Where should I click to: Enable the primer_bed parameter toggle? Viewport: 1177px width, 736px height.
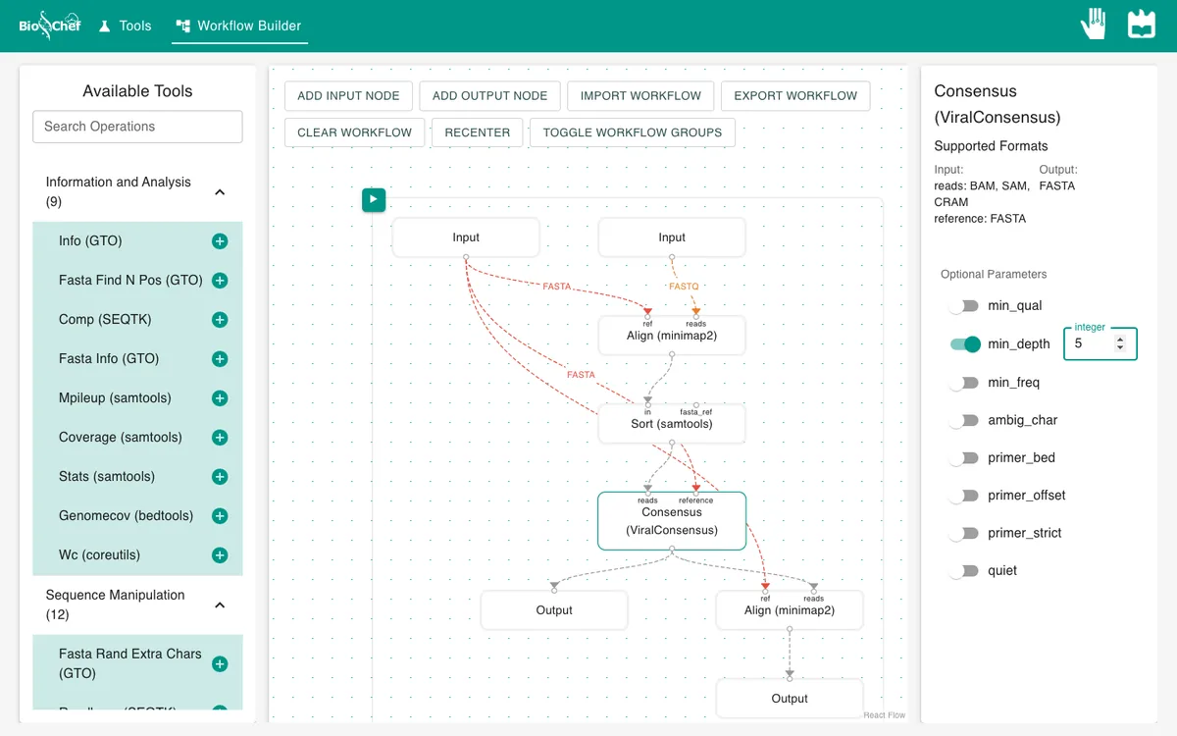(x=965, y=458)
